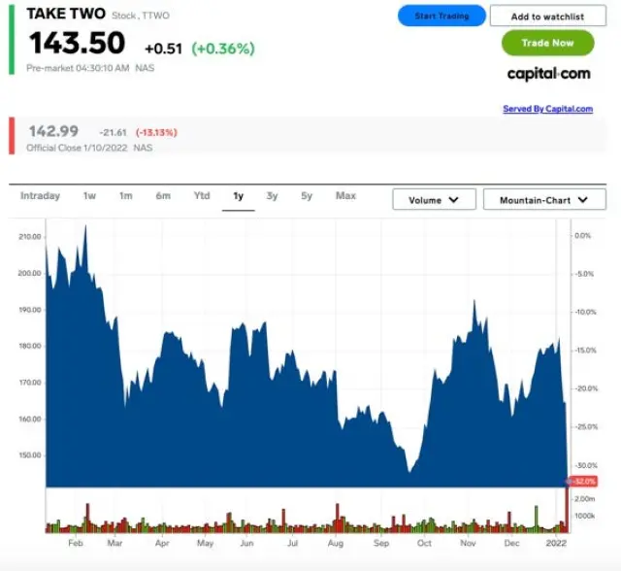621x571 pixels.
Task: Choose the 3y chart range
Action: coord(272,196)
